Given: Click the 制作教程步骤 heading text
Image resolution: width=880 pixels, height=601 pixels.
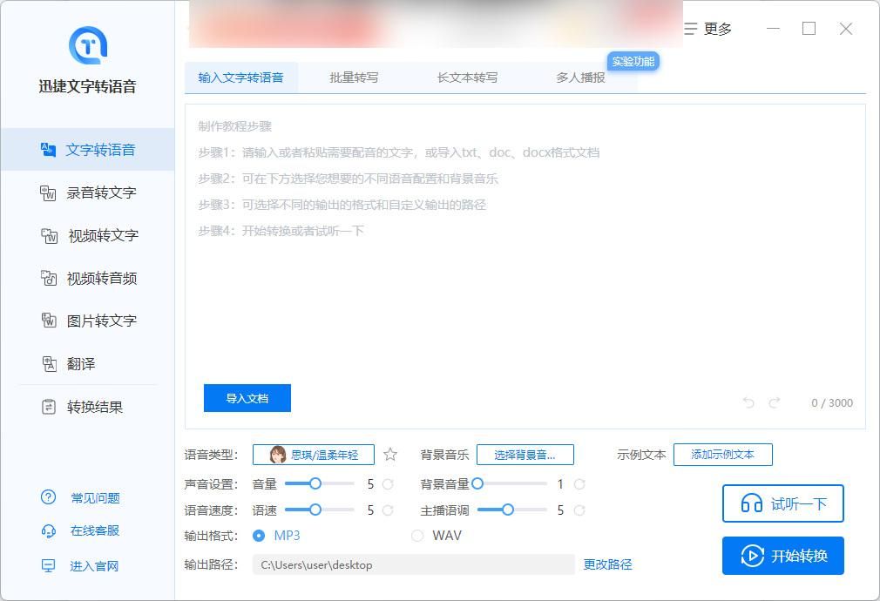Looking at the screenshot, I should pyautogui.click(x=235, y=126).
